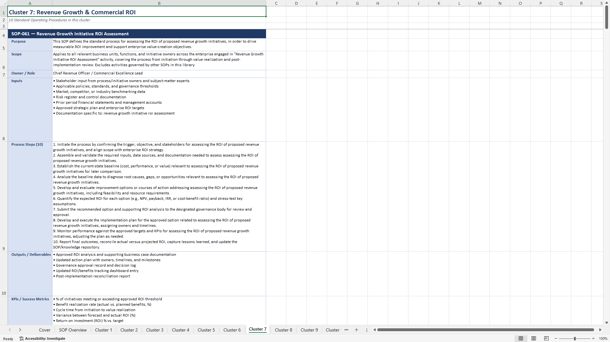Switch to Page Break Preview

[x=546, y=339]
